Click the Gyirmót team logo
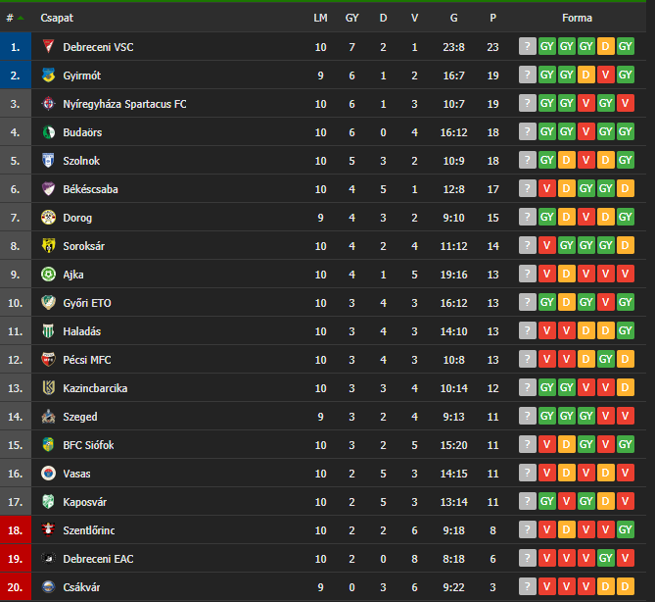655x602 pixels. click(48, 75)
